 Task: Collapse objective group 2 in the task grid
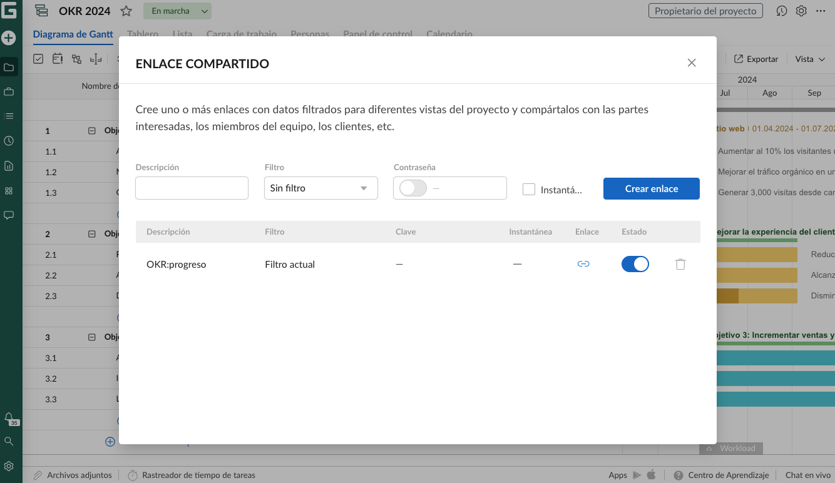point(92,234)
